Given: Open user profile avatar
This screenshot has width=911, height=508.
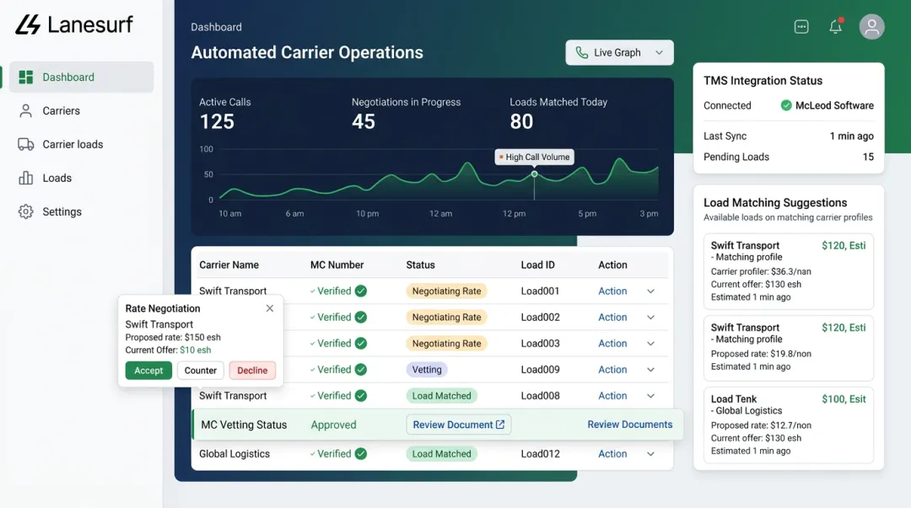Looking at the screenshot, I should [871, 27].
